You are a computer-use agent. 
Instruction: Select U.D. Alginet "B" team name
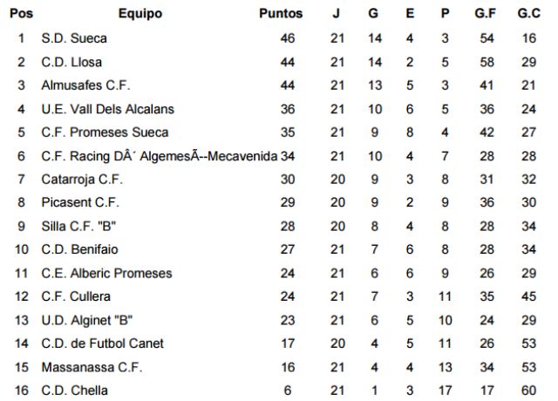(x=87, y=320)
